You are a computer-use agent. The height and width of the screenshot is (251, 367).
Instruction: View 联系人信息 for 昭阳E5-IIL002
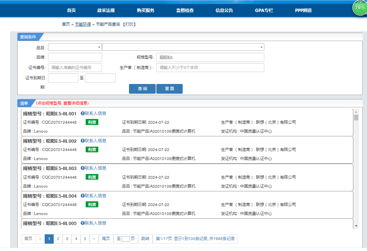95,141
